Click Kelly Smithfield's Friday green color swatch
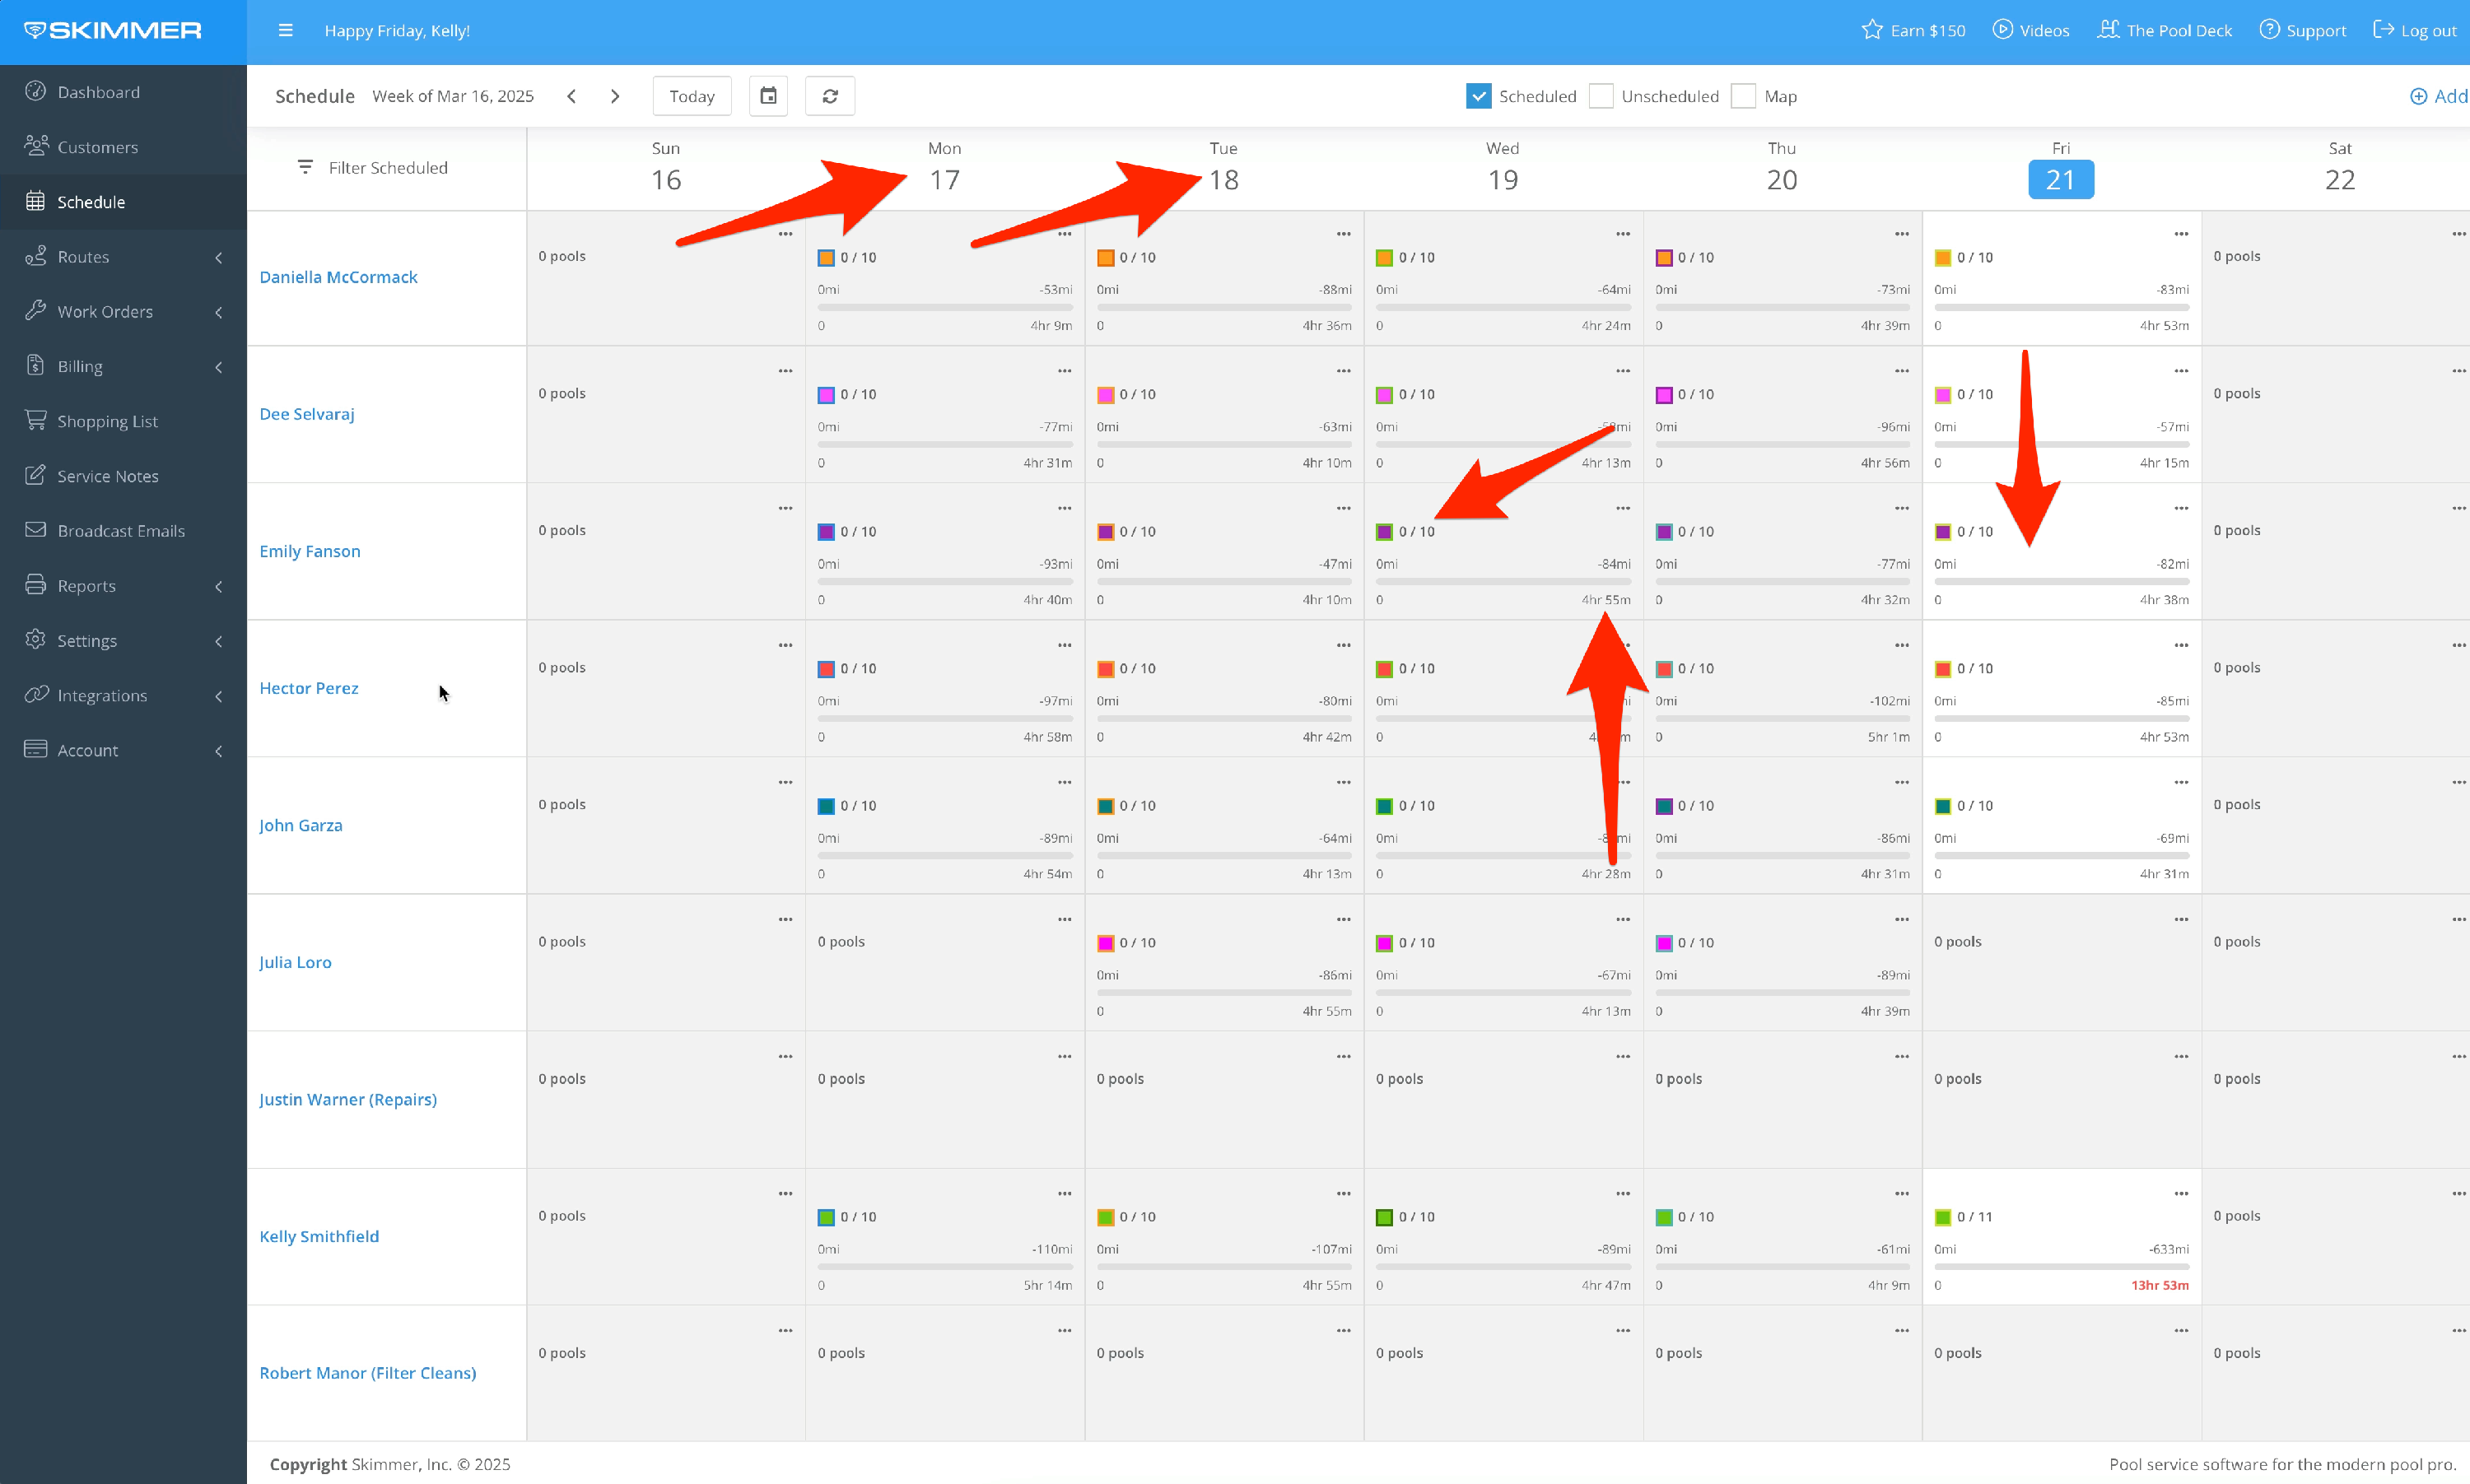The height and width of the screenshot is (1484, 2470). point(1942,1217)
